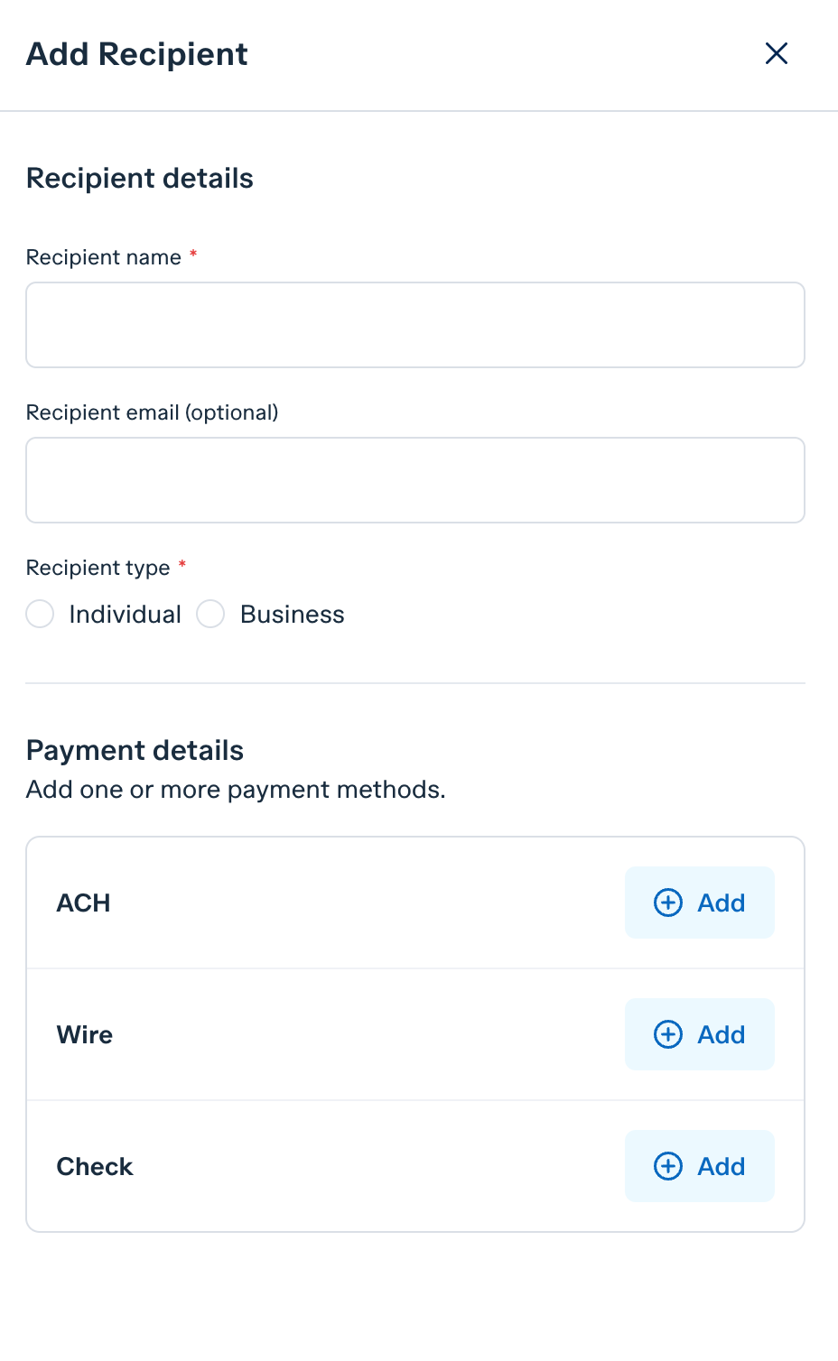Focus the Recipient email input field

pyautogui.click(x=415, y=480)
